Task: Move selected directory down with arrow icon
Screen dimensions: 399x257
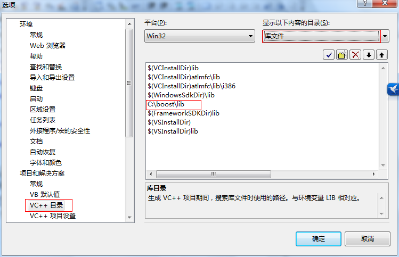Action: pos(369,55)
